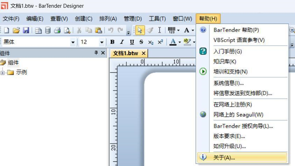This screenshot has height=166, width=295.
Task: Click the Print icon in the toolbar
Action: pyautogui.click(x=57, y=30)
